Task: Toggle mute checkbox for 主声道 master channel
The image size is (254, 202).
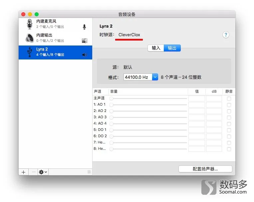Action: coord(229,98)
